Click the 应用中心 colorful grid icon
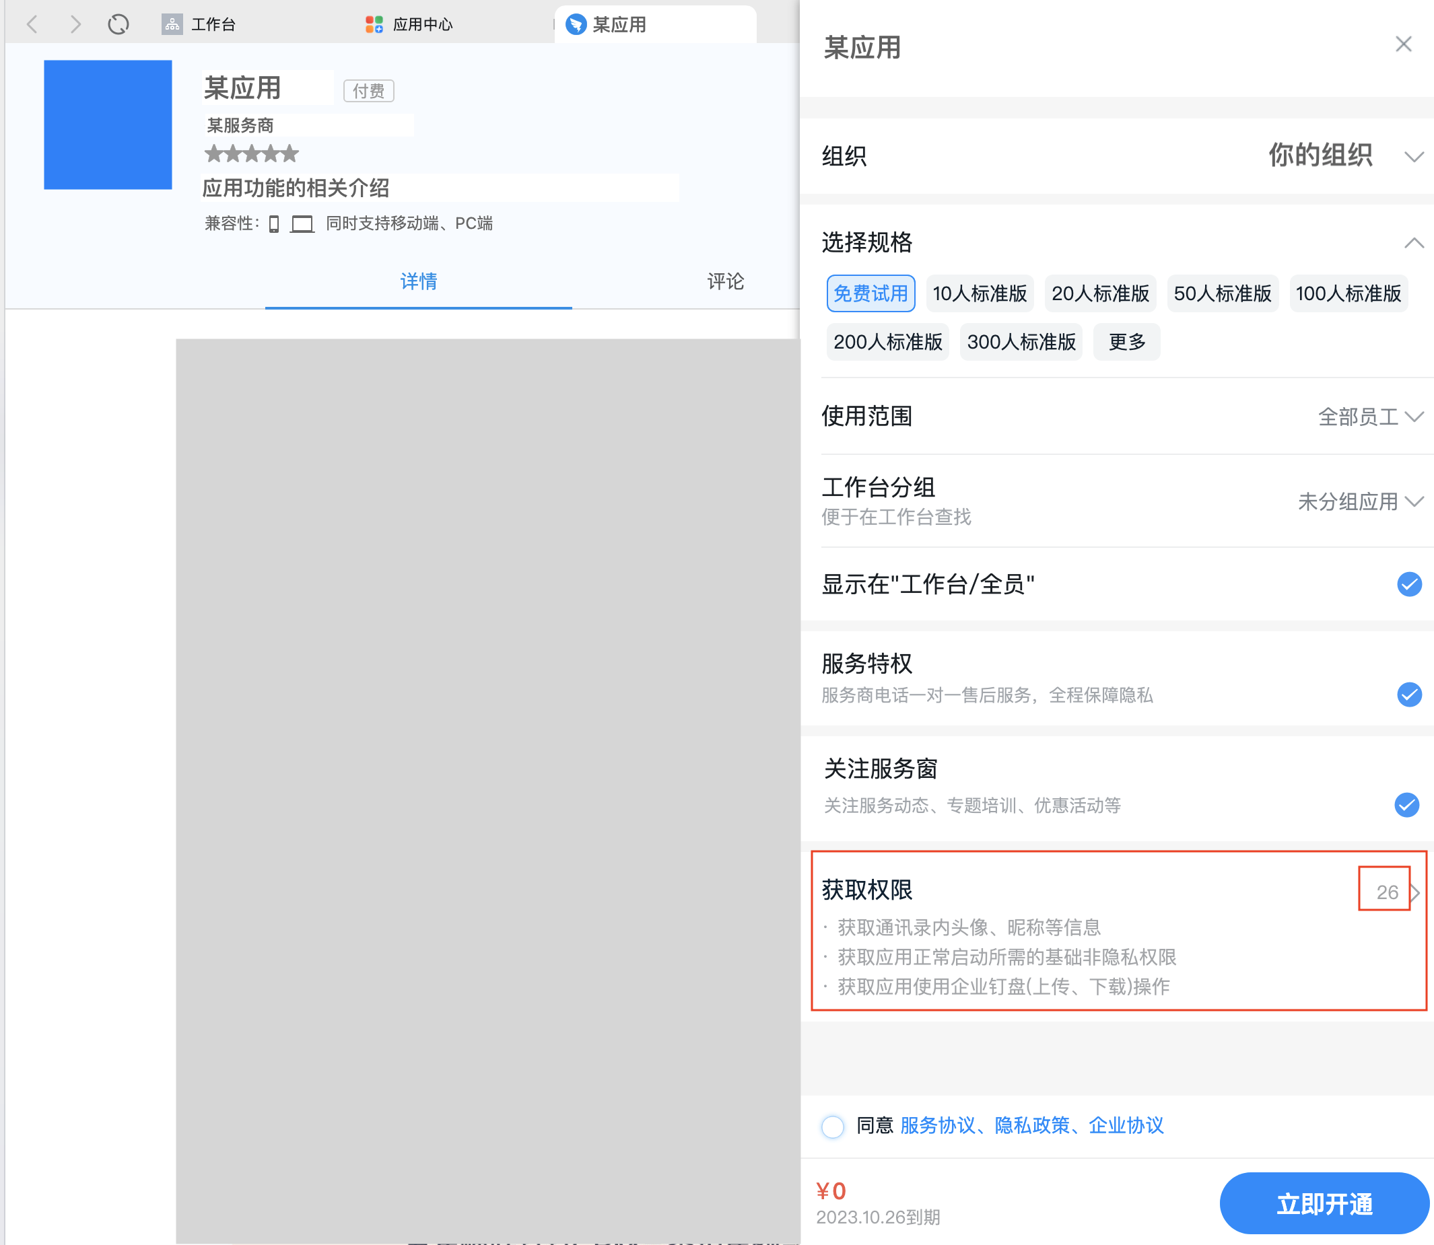1434x1245 pixels. click(374, 25)
